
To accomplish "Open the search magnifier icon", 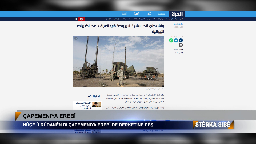I will click(76, 19).
